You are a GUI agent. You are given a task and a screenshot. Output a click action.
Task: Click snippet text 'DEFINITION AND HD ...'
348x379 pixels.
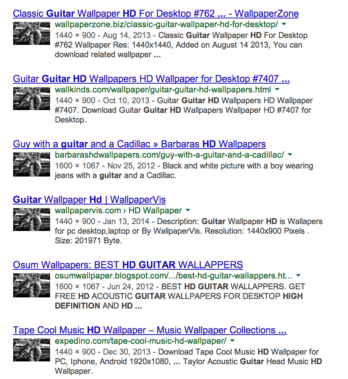point(98,306)
